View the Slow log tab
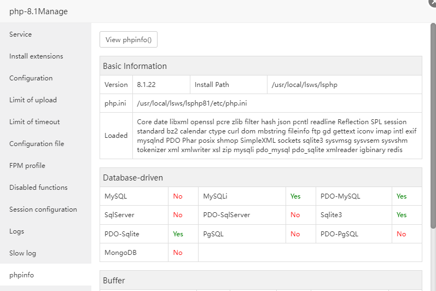 point(22,253)
